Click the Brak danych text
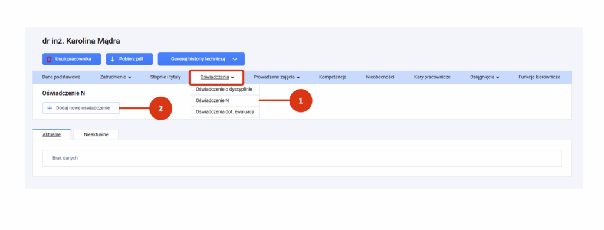 tap(65, 158)
